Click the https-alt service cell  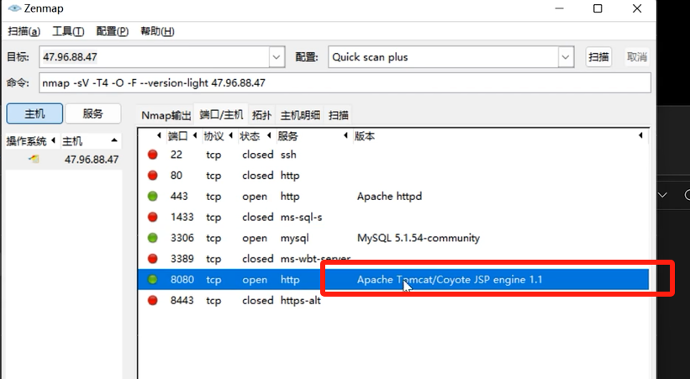pos(301,301)
